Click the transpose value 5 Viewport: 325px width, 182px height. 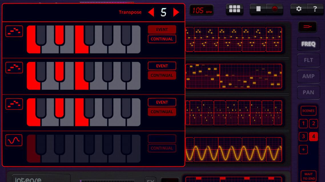[164, 13]
